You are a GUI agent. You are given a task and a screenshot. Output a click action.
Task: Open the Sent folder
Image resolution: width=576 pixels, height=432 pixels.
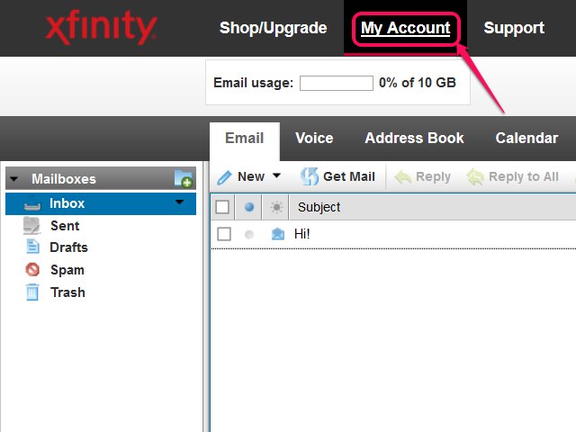[x=65, y=226]
